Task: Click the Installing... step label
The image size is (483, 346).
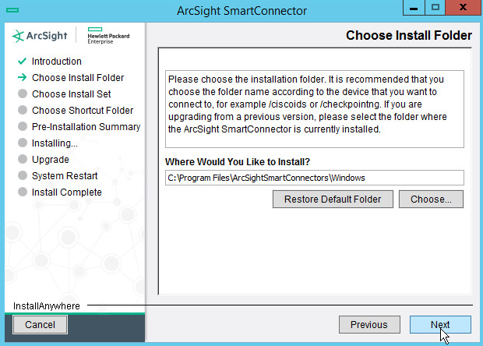Action: coord(55,143)
